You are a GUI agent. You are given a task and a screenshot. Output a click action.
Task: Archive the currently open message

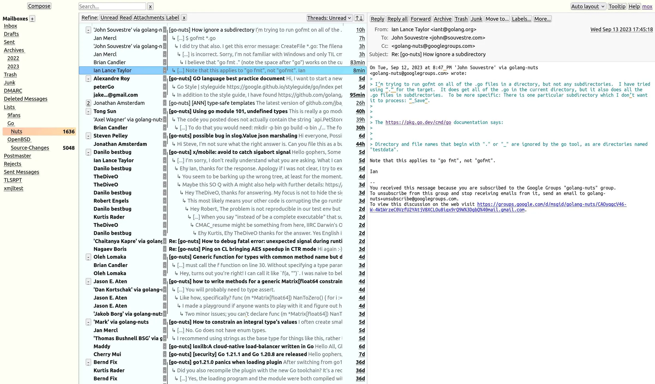point(442,19)
